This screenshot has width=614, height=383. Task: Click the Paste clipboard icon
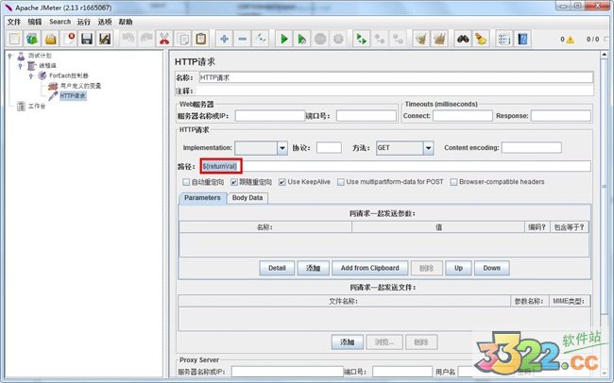point(201,39)
